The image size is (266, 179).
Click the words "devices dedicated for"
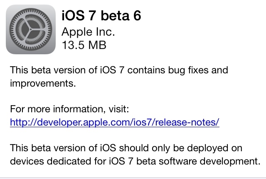point(52,161)
